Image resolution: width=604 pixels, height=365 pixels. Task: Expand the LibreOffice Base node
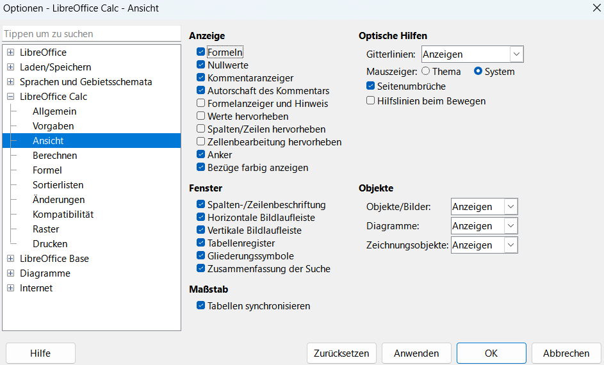(11, 258)
